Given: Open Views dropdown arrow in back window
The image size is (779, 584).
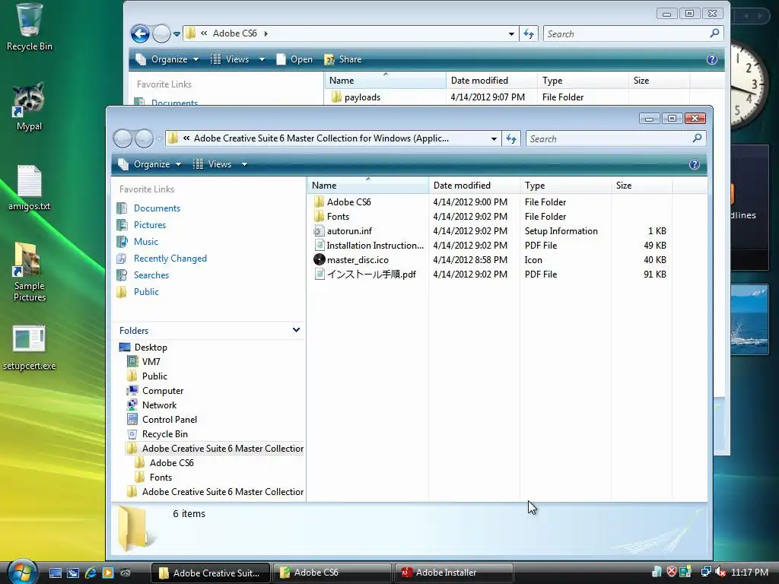Looking at the screenshot, I should point(262,59).
